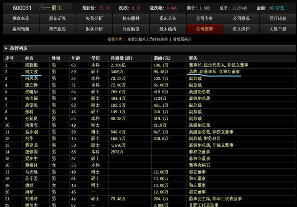Select executive name 梁稳根

click(x=32, y=65)
